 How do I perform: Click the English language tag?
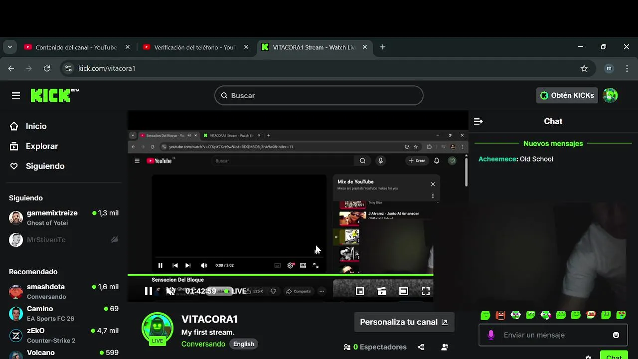pos(244,344)
